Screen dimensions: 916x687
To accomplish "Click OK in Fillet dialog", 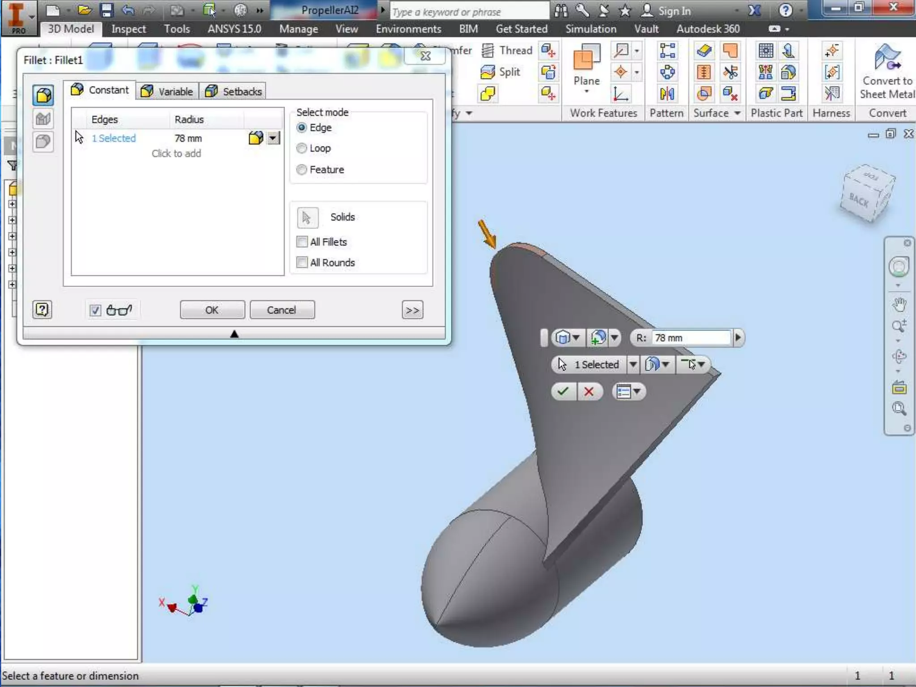I will point(212,310).
